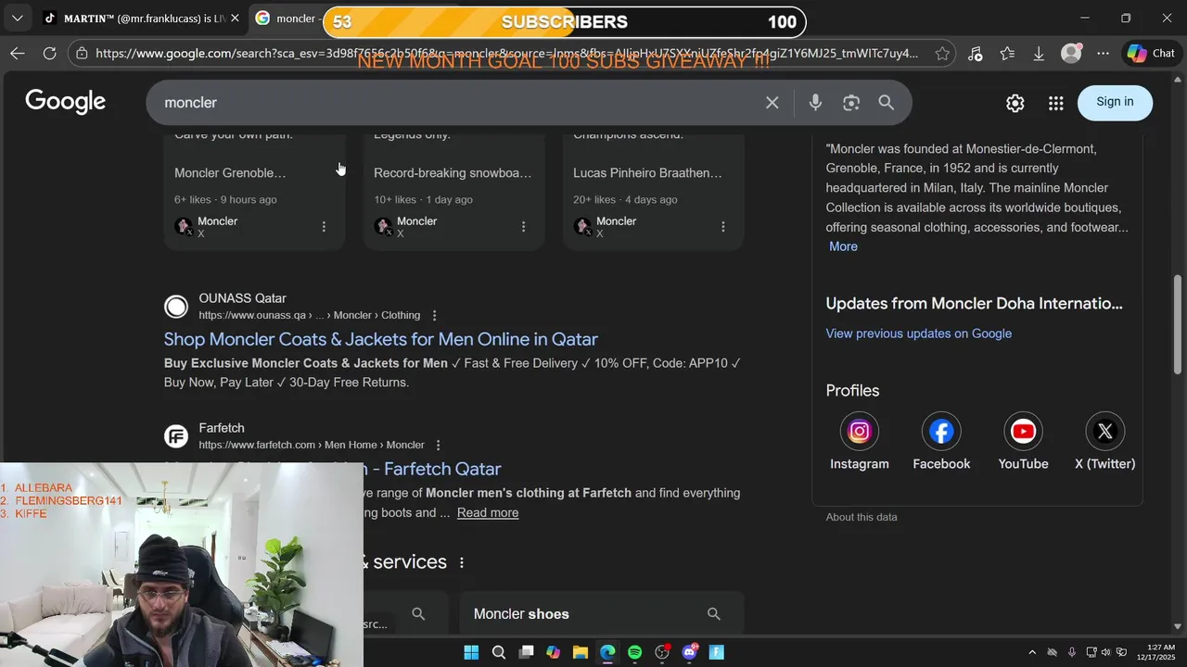Viewport: 1187px width, 667px height.
Task: Open the Google apps grid
Action: click(1055, 103)
